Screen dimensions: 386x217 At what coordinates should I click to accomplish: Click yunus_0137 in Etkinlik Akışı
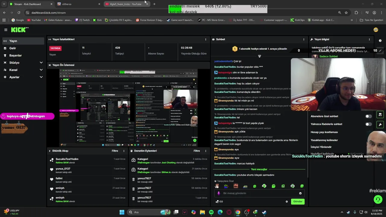(63, 169)
